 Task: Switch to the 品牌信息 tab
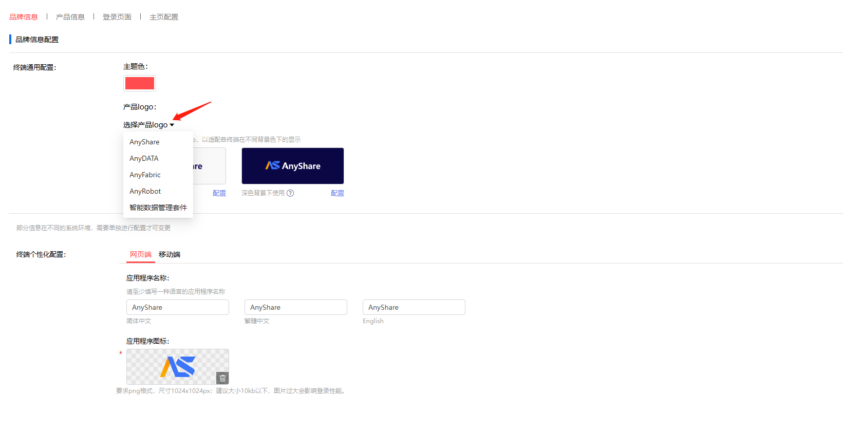[24, 17]
